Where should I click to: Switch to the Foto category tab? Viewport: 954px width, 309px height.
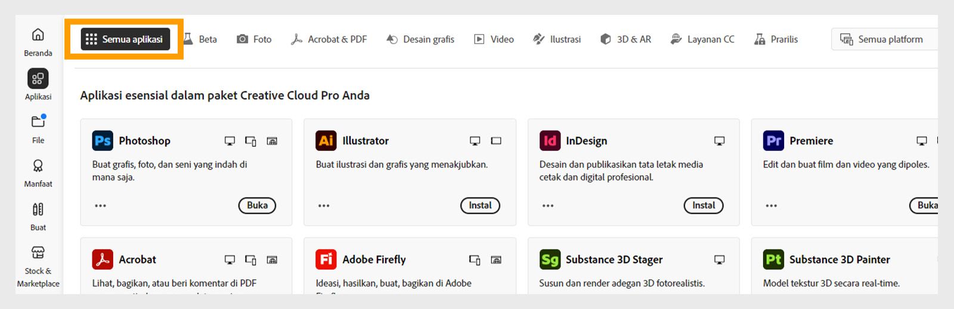(x=254, y=39)
